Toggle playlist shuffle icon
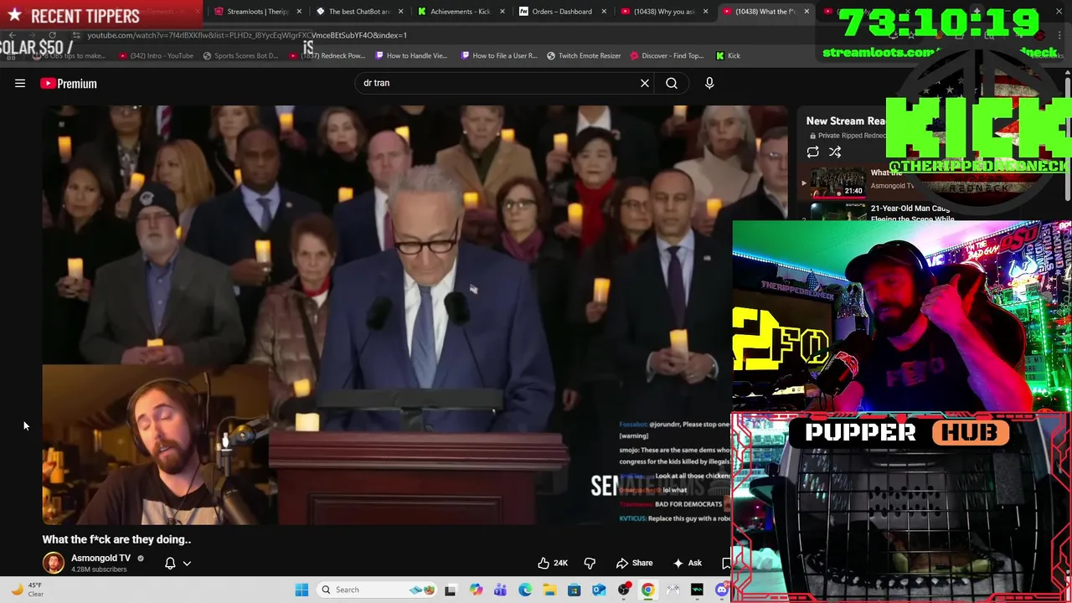The image size is (1072, 603). tap(835, 152)
